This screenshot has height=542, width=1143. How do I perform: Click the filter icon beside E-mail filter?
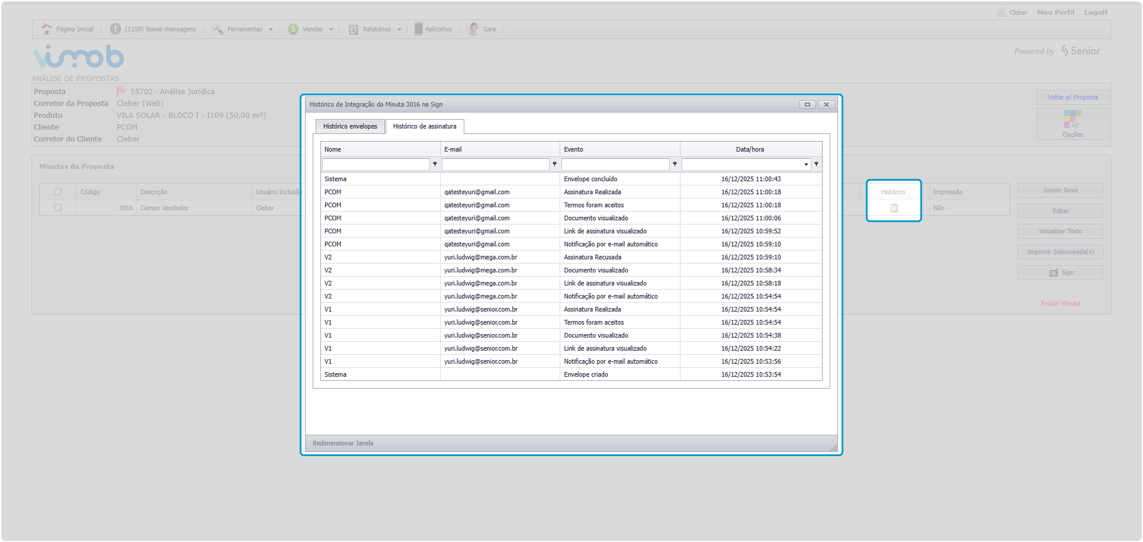[x=554, y=164]
